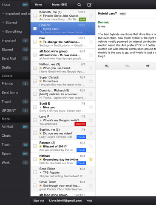Star Sophie's Did you see my video email

[x=91, y=133]
